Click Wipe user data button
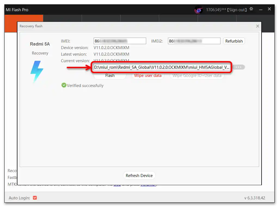The width and height of the screenshot is (279, 207). (x=148, y=76)
